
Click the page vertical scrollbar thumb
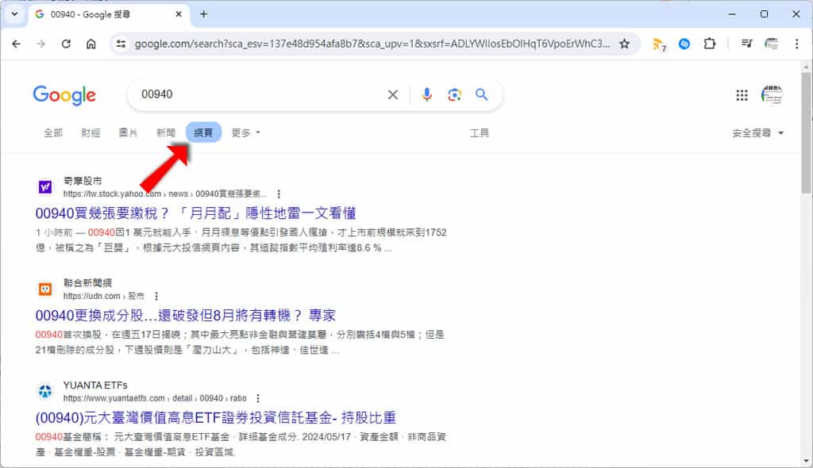tap(807, 132)
